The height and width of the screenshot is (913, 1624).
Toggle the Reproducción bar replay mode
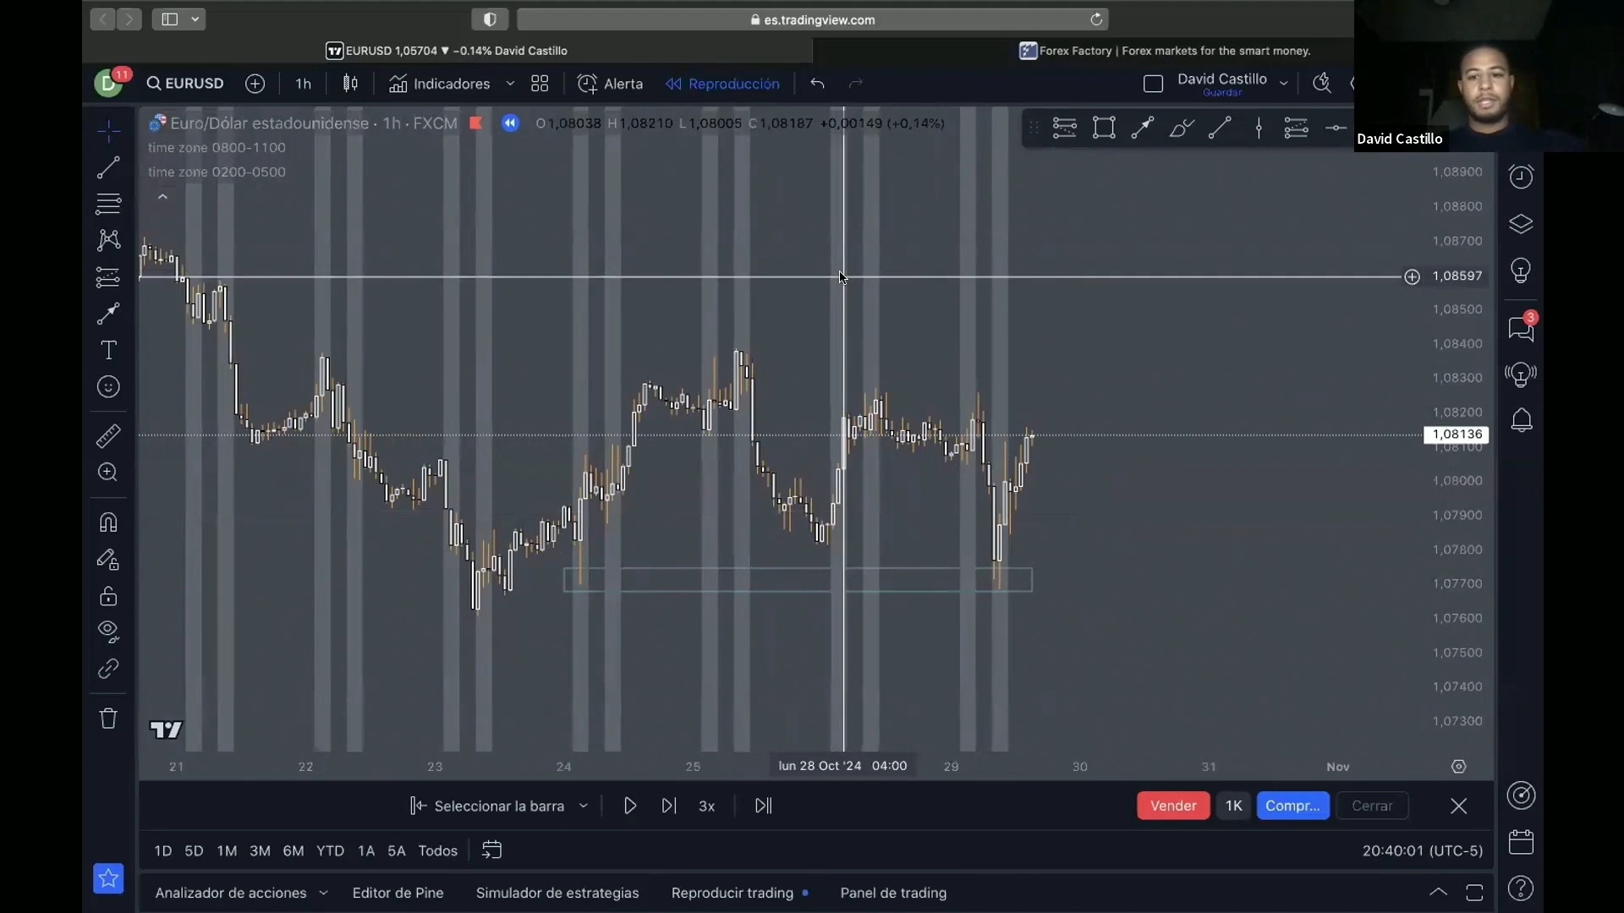pos(722,84)
